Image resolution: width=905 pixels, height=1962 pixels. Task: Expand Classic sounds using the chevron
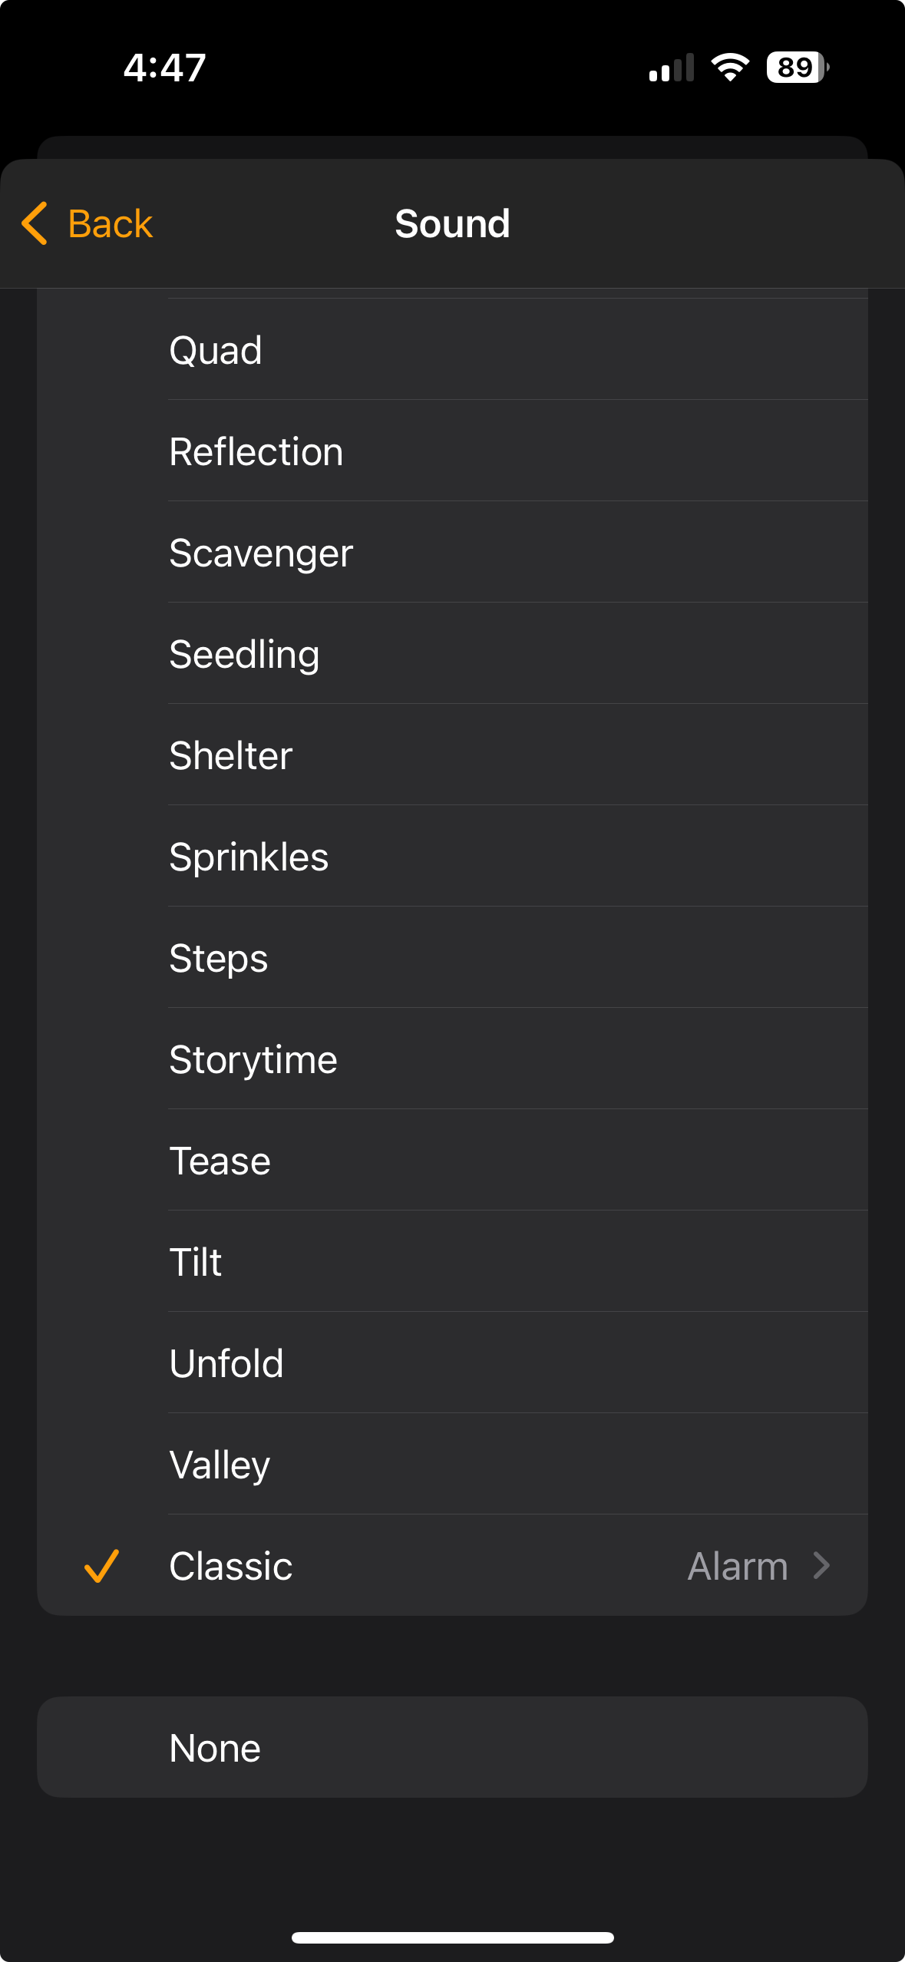pyautogui.click(x=821, y=1566)
